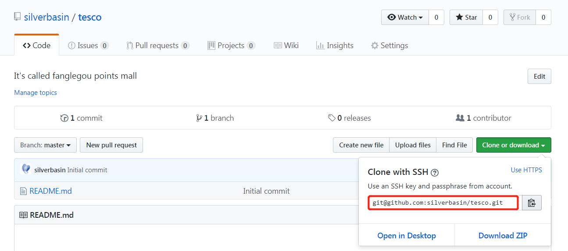
Task: Switch to the Code tab
Action: 37,45
